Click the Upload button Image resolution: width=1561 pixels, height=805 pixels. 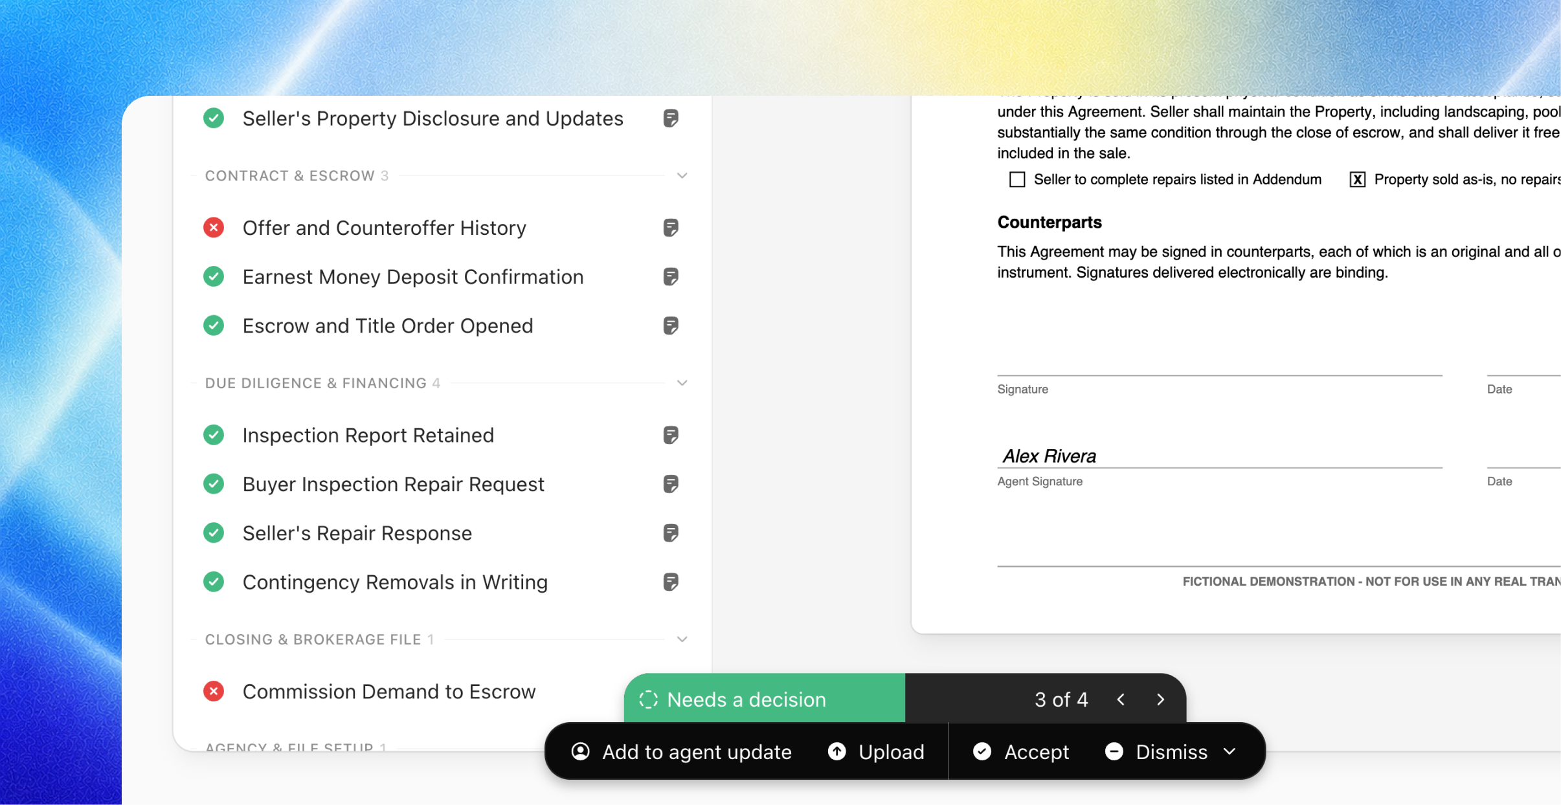(877, 751)
